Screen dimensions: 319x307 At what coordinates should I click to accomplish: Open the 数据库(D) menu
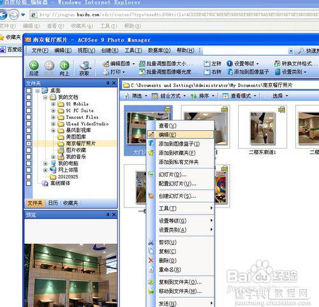click(159, 50)
